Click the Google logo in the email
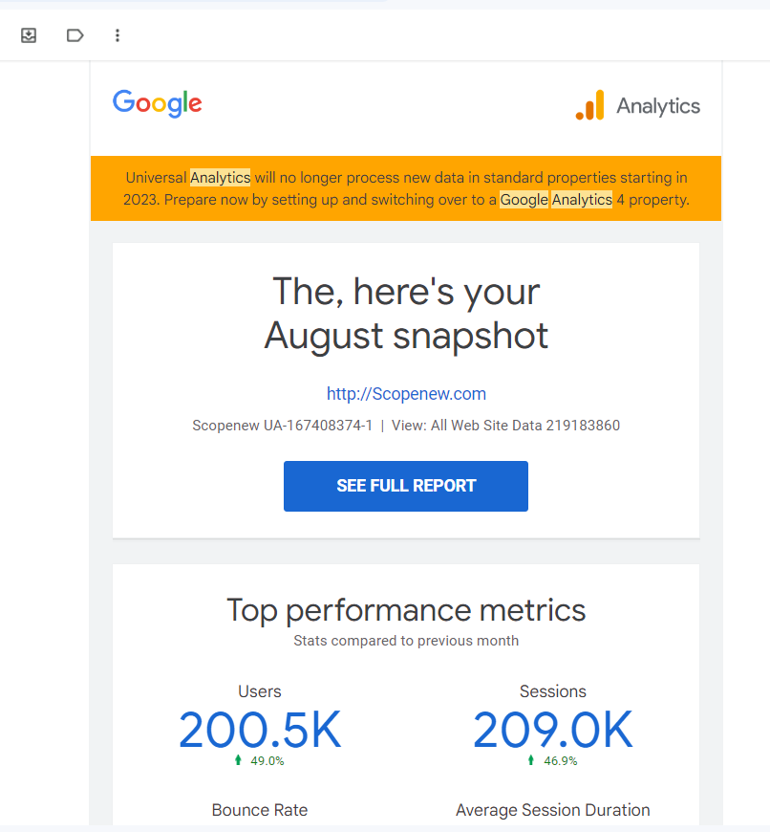The height and width of the screenshot is (832, 770). click(x=157, y=103)
